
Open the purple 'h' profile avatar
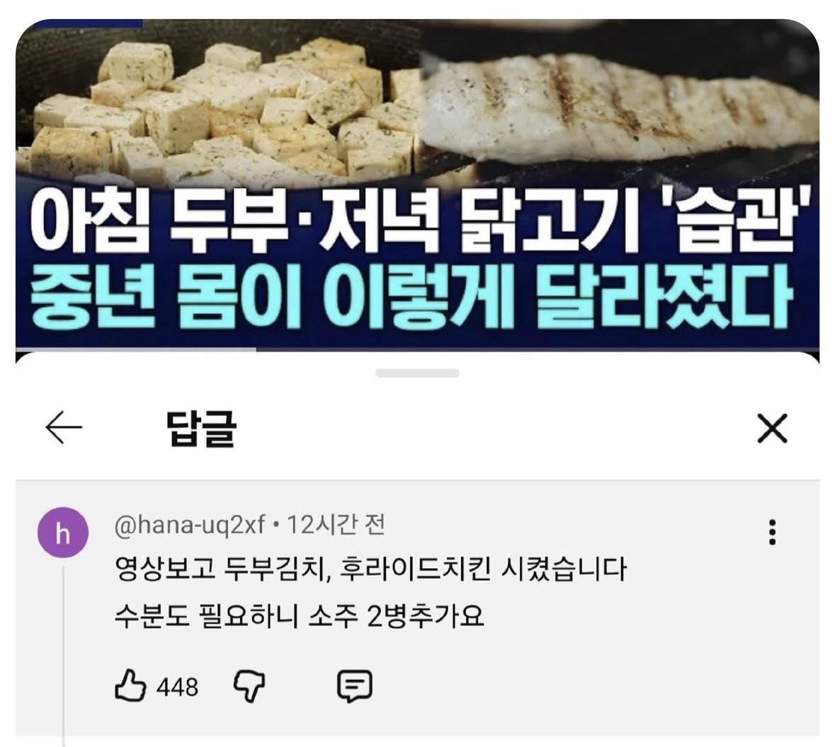click(x=63, y=533)
